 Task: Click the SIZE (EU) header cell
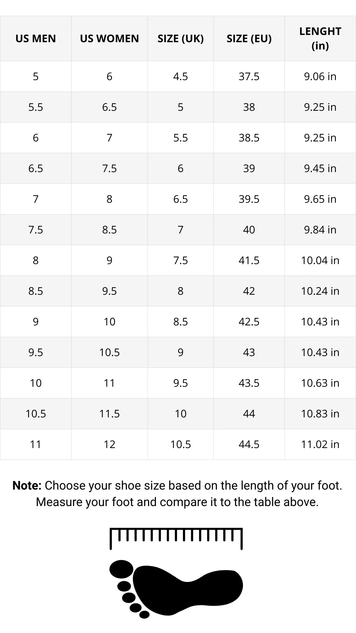(x=249, y=39)
